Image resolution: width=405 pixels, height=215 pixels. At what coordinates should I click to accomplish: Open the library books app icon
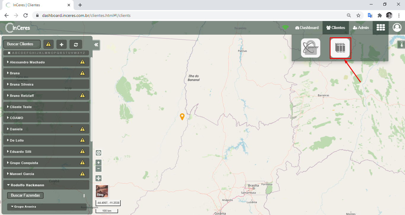tap(340, 48)
